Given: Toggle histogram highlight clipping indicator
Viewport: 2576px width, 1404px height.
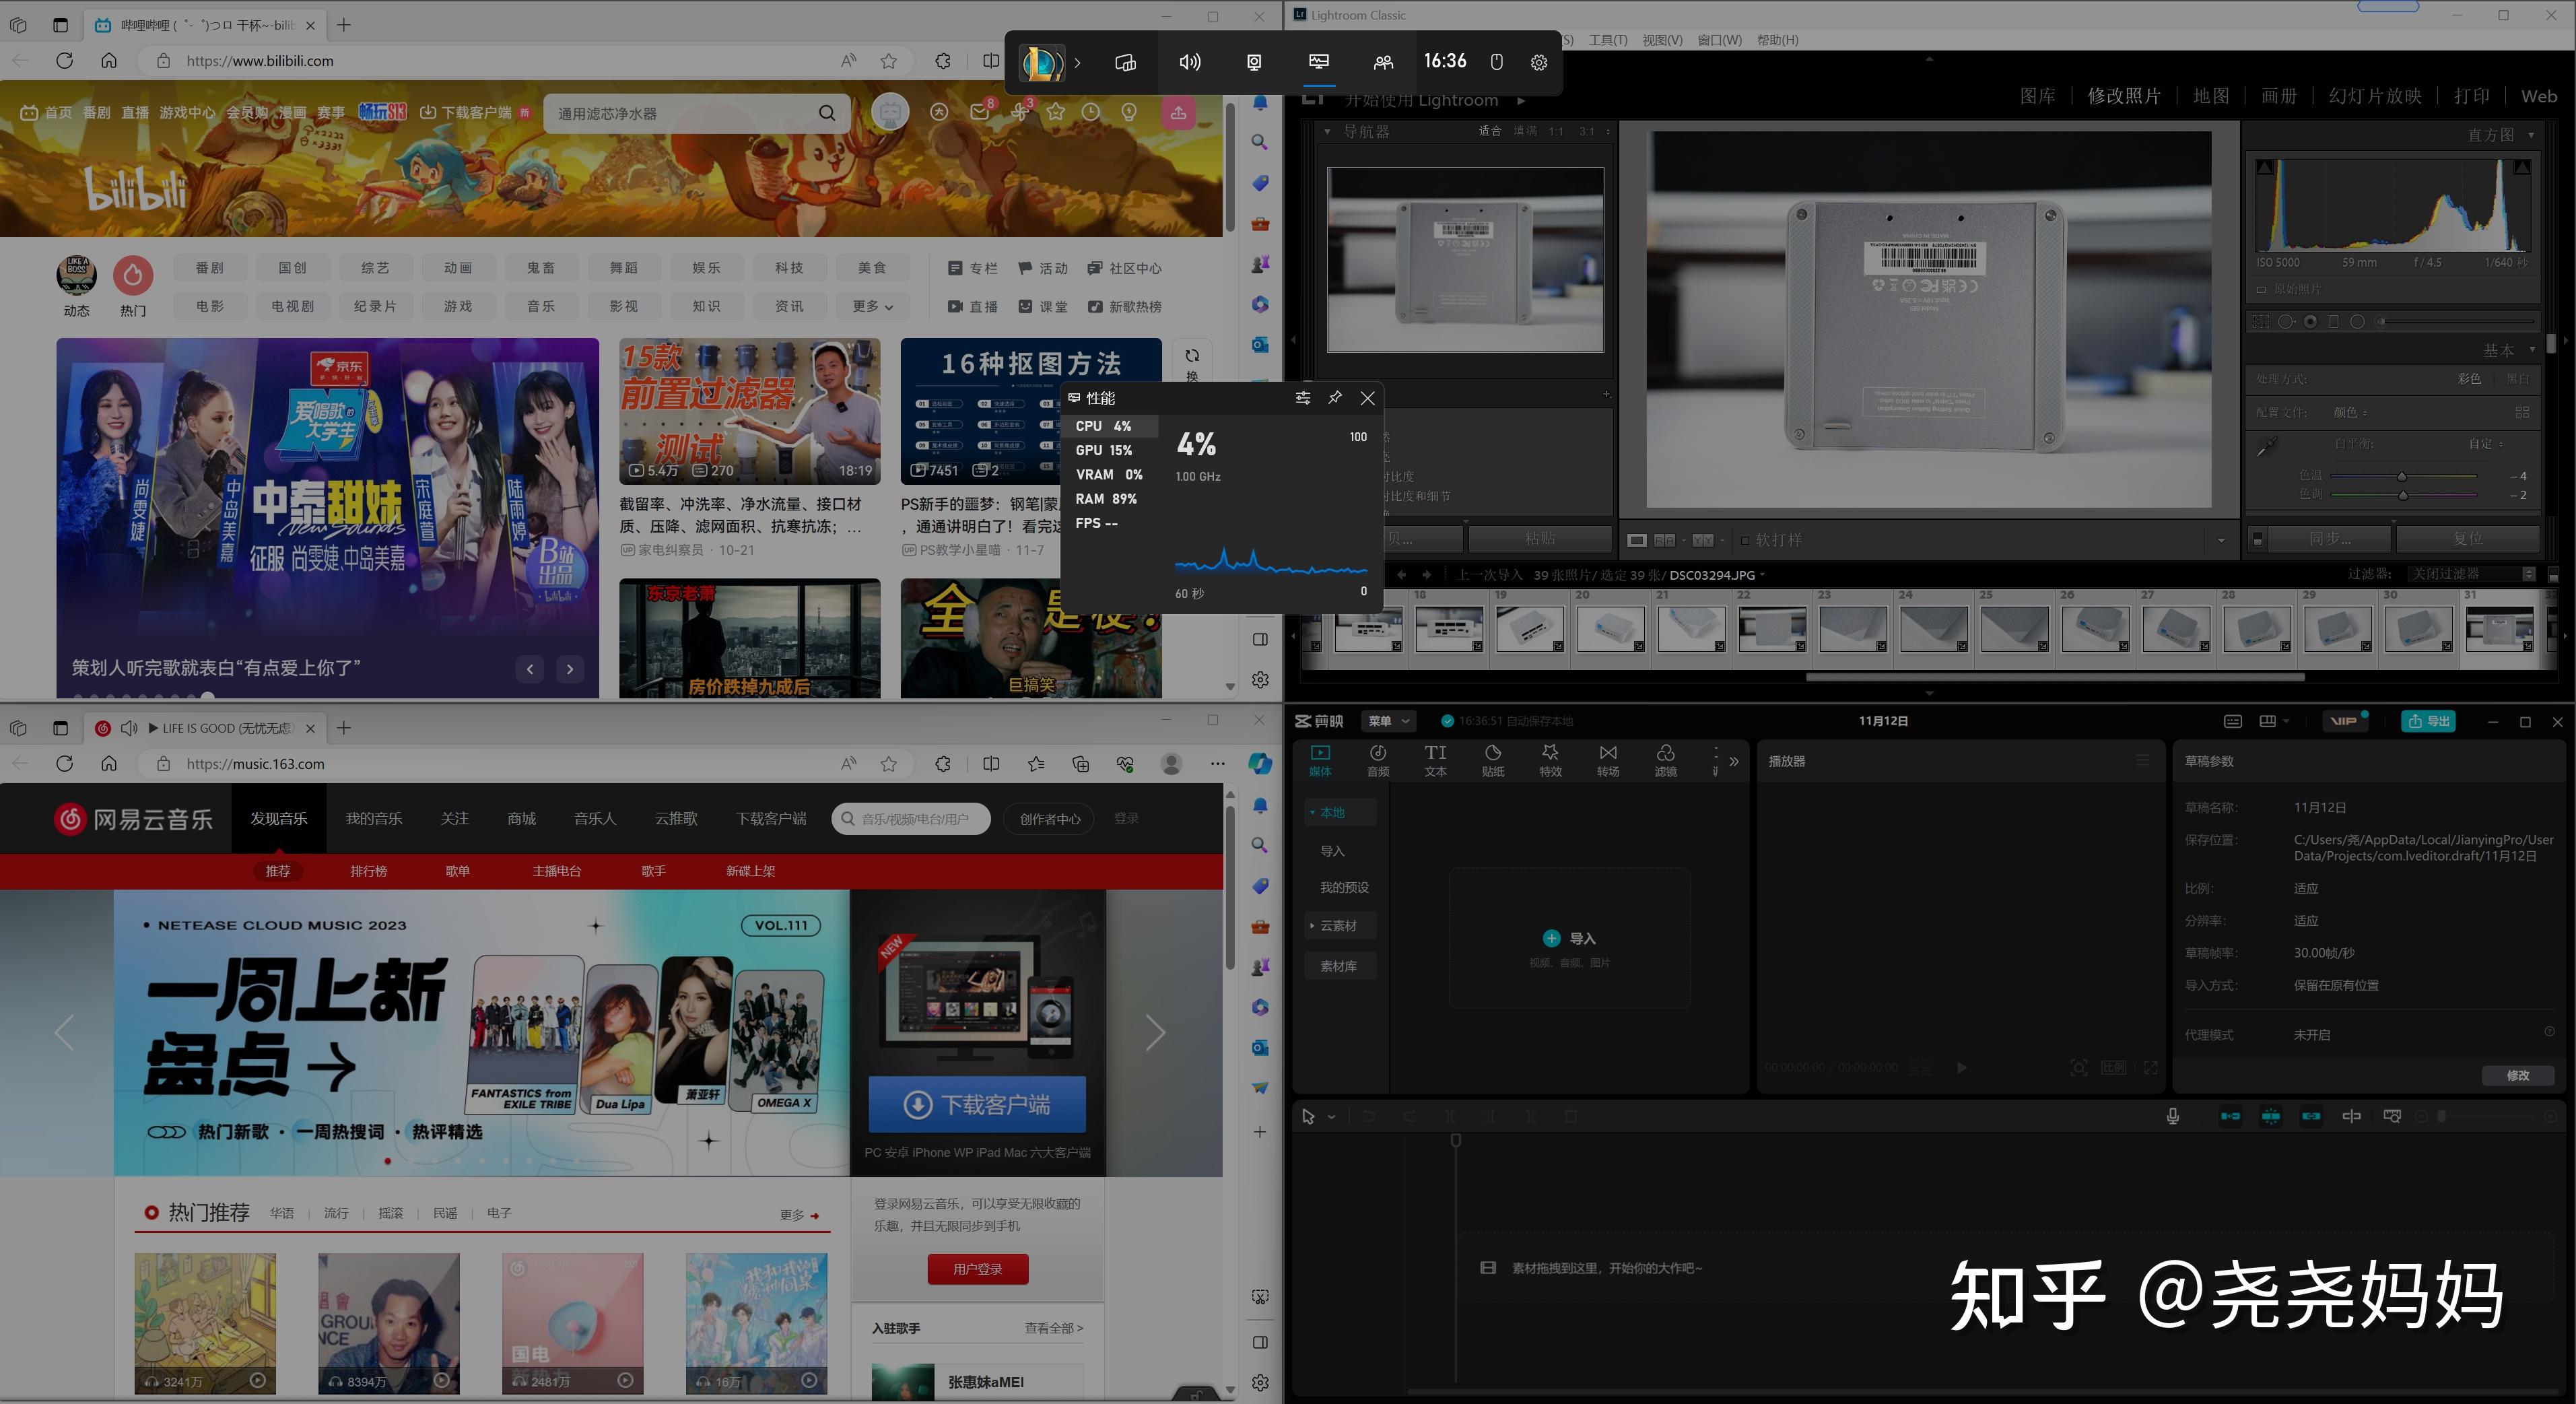Looking at the screenshot, I should point(2522,167).
